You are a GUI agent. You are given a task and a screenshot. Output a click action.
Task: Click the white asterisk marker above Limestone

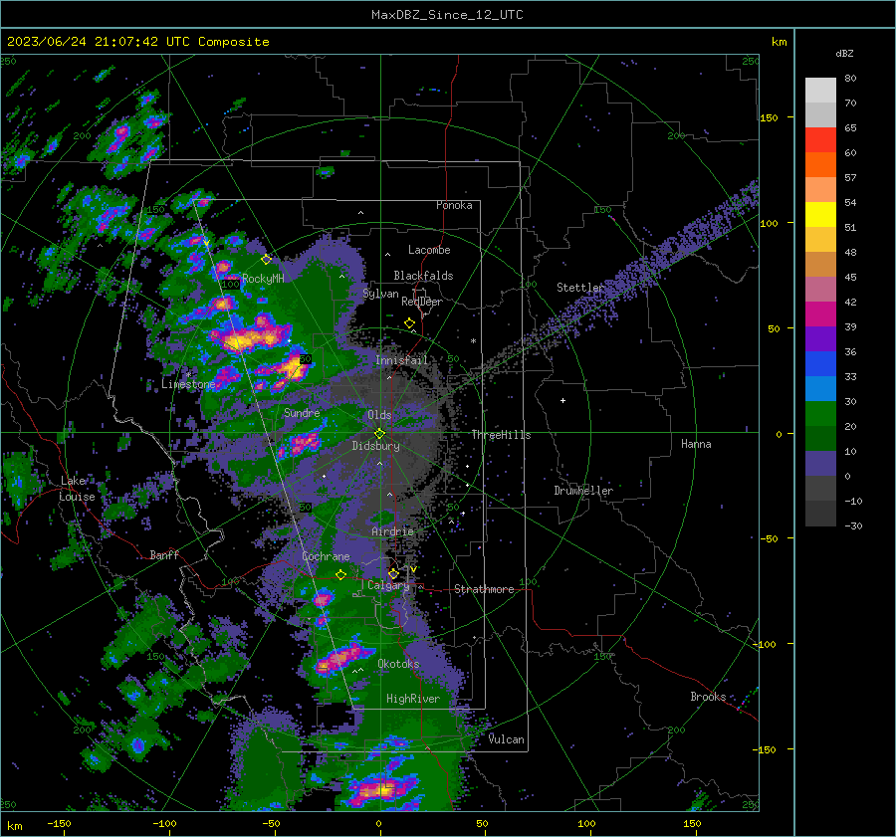click(x=188, y=374)
